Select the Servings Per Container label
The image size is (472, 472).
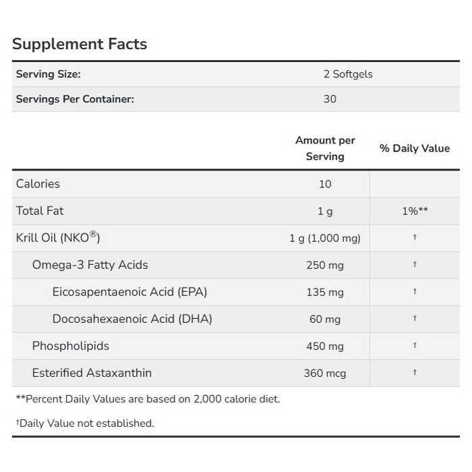coord(75,99)
